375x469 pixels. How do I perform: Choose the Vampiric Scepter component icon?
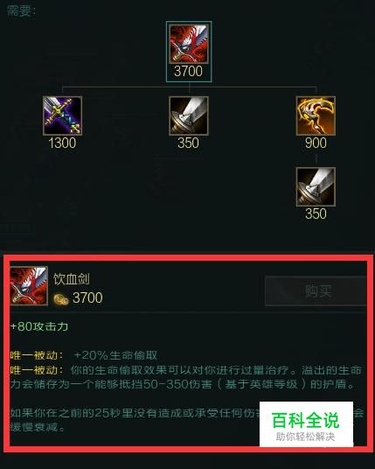[316, 115]
